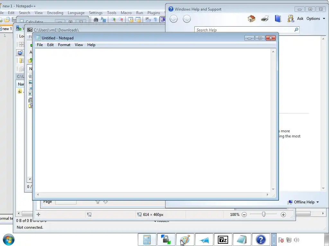Click Notepad vertical scrollbar down arrow
329x246 pixels.
click(273, 189)
